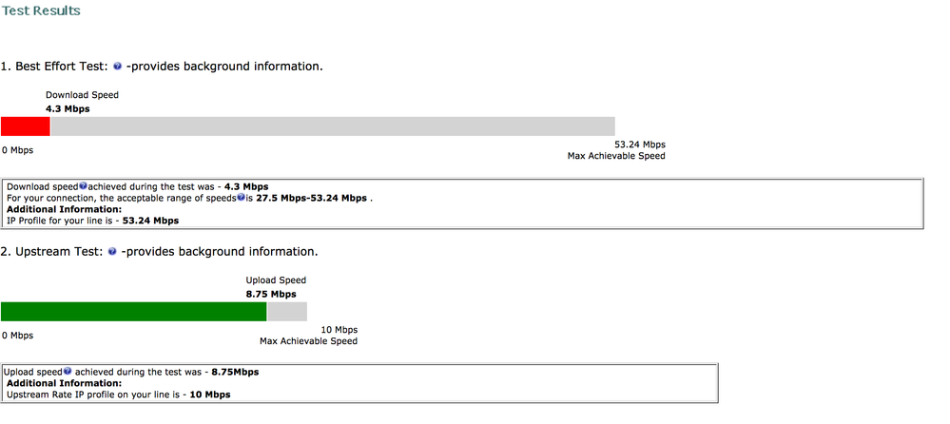Screen dimensions: 950x424
Task: Click the 0 Mbps label under upload bar
Action: [17, 336]
